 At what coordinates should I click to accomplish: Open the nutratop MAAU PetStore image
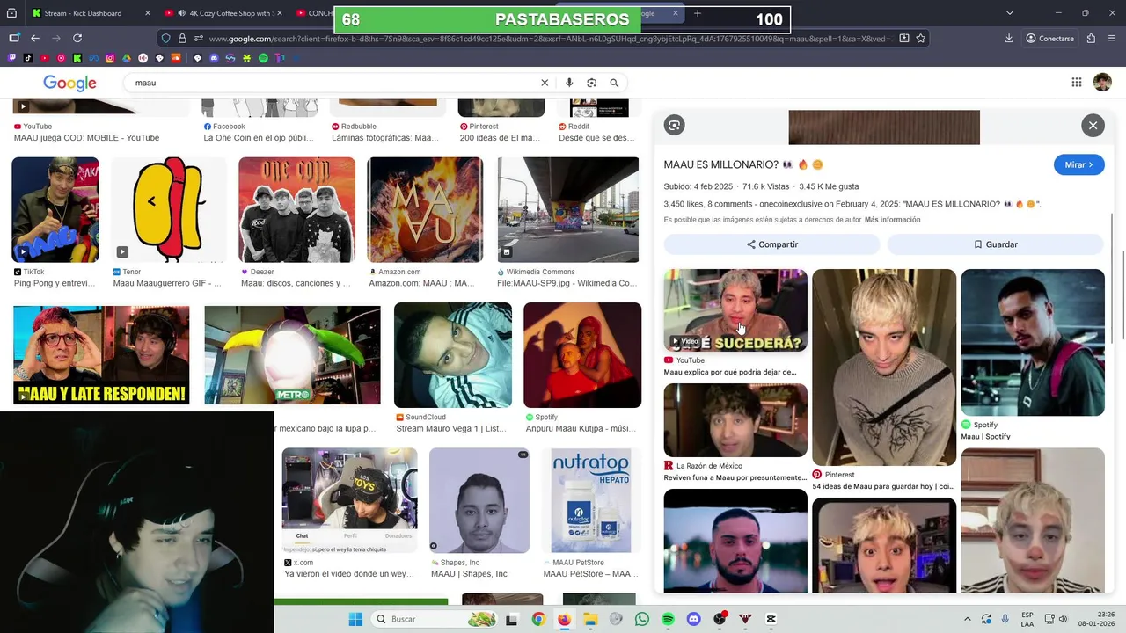[590, 500]
